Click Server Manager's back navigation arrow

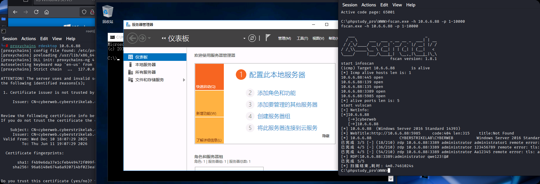[x=132, y=38]
